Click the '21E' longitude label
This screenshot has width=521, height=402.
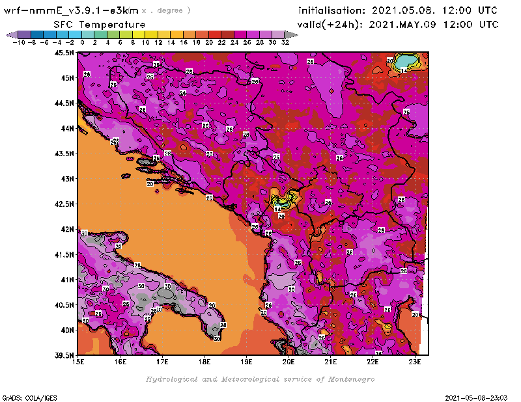tap(330, 362)
